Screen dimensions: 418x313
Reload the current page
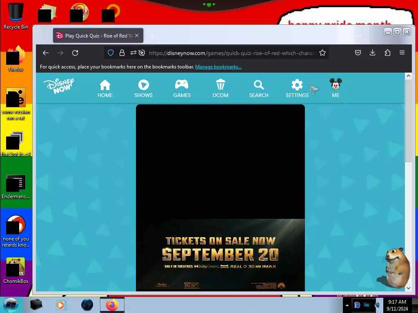click(75, 53)
